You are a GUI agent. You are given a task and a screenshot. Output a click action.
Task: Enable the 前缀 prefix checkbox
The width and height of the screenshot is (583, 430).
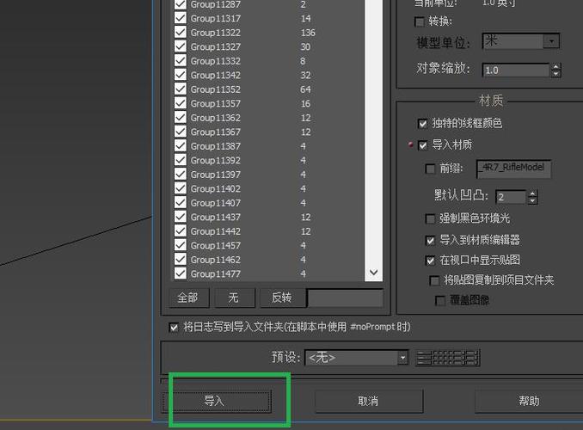tap(430, 169)
